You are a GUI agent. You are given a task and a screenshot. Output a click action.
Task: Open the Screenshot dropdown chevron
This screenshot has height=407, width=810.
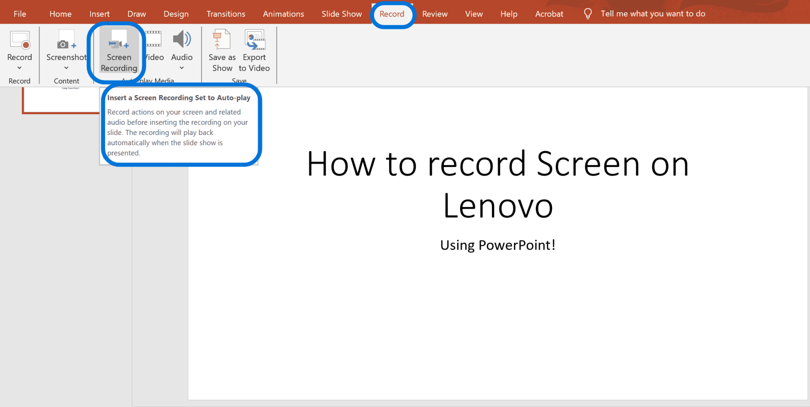point(66,68)
